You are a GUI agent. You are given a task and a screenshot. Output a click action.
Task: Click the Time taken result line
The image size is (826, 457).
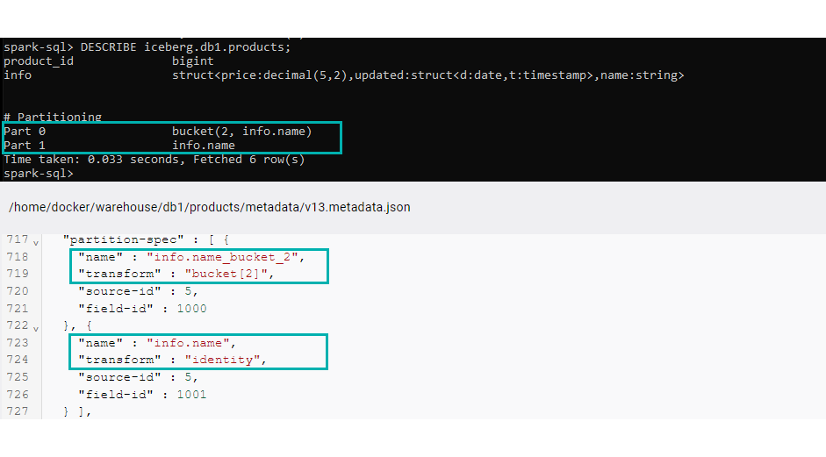154,160
